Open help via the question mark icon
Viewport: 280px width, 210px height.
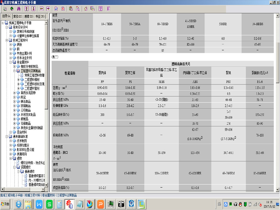pyautogui.click(x=101, y=9)
